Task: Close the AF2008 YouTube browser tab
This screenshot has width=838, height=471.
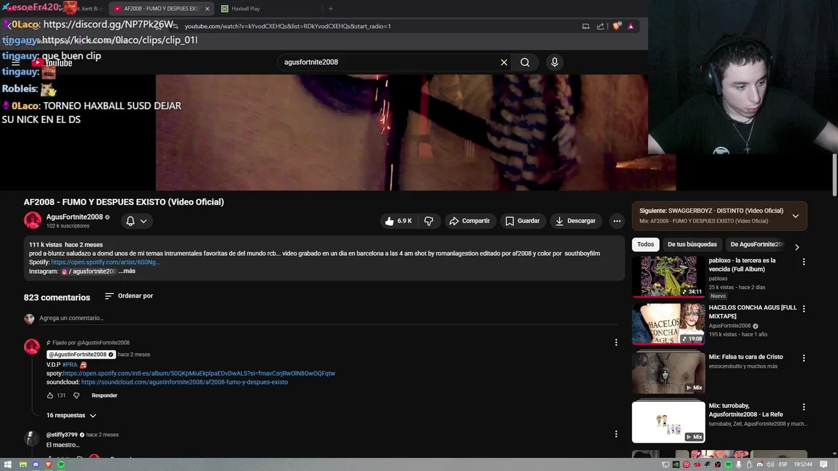Action: tap(208, 9)
